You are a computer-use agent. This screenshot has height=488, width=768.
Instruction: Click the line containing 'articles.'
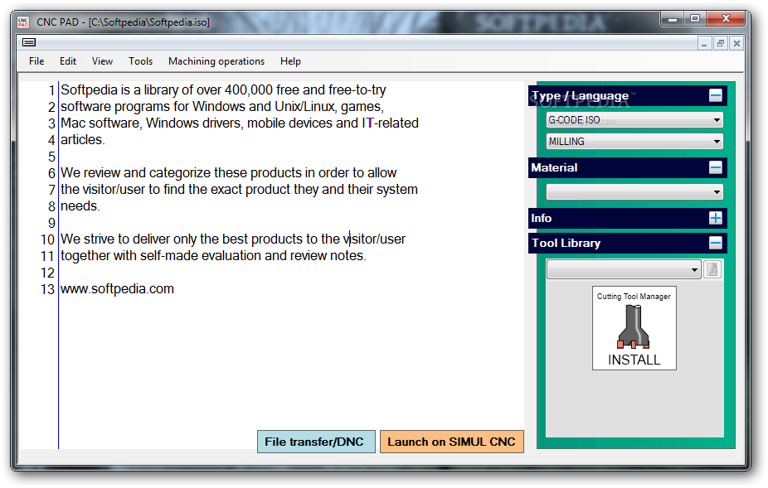(x=83, y=140)
